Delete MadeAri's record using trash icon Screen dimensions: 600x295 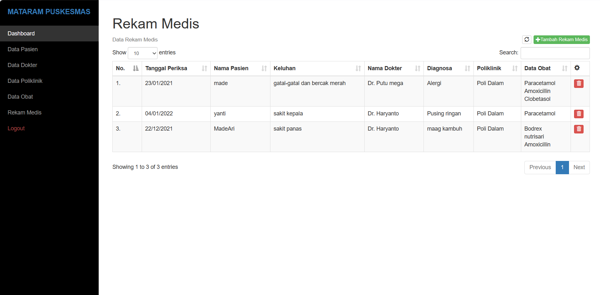[x=578, y=129]
